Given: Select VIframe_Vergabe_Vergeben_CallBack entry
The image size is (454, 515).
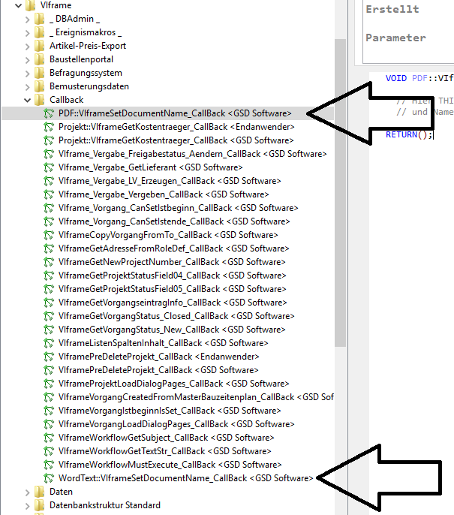Looking at the screenshot, I should (x=164, y=194).
